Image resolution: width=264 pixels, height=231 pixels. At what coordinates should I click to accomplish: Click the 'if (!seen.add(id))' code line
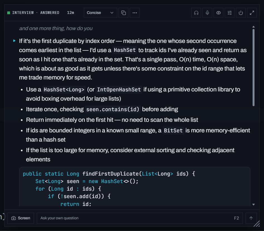tap(79, 196)
